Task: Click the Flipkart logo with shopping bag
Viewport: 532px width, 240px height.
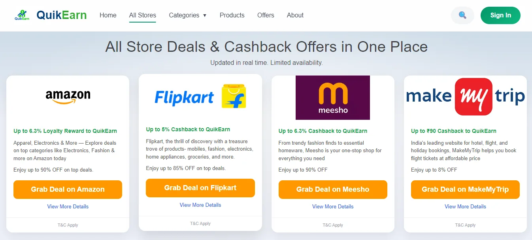Action: click(200, 96)
